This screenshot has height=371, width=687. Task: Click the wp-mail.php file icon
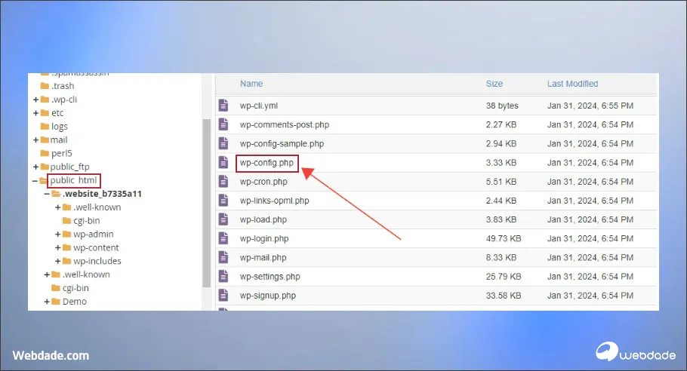tap(223, 257)
